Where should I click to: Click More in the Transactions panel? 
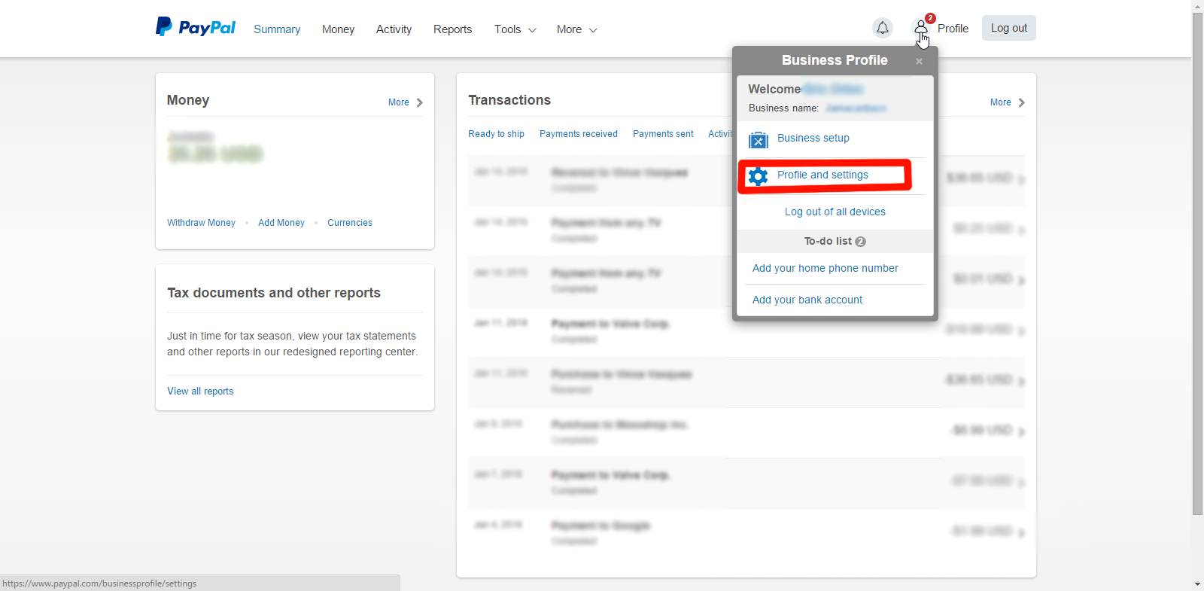point(1001,102)
